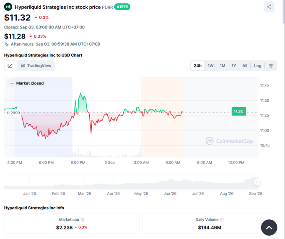The image size is (285, 239).
Task: Select the 1Y time range
Action: click(234, 66)
